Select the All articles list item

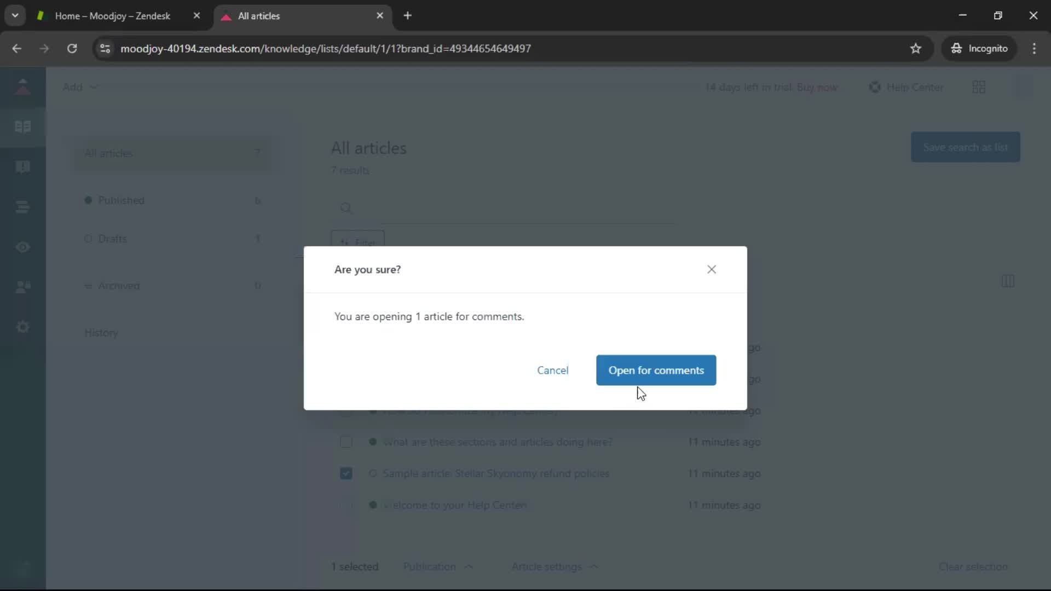pos(172,153)
